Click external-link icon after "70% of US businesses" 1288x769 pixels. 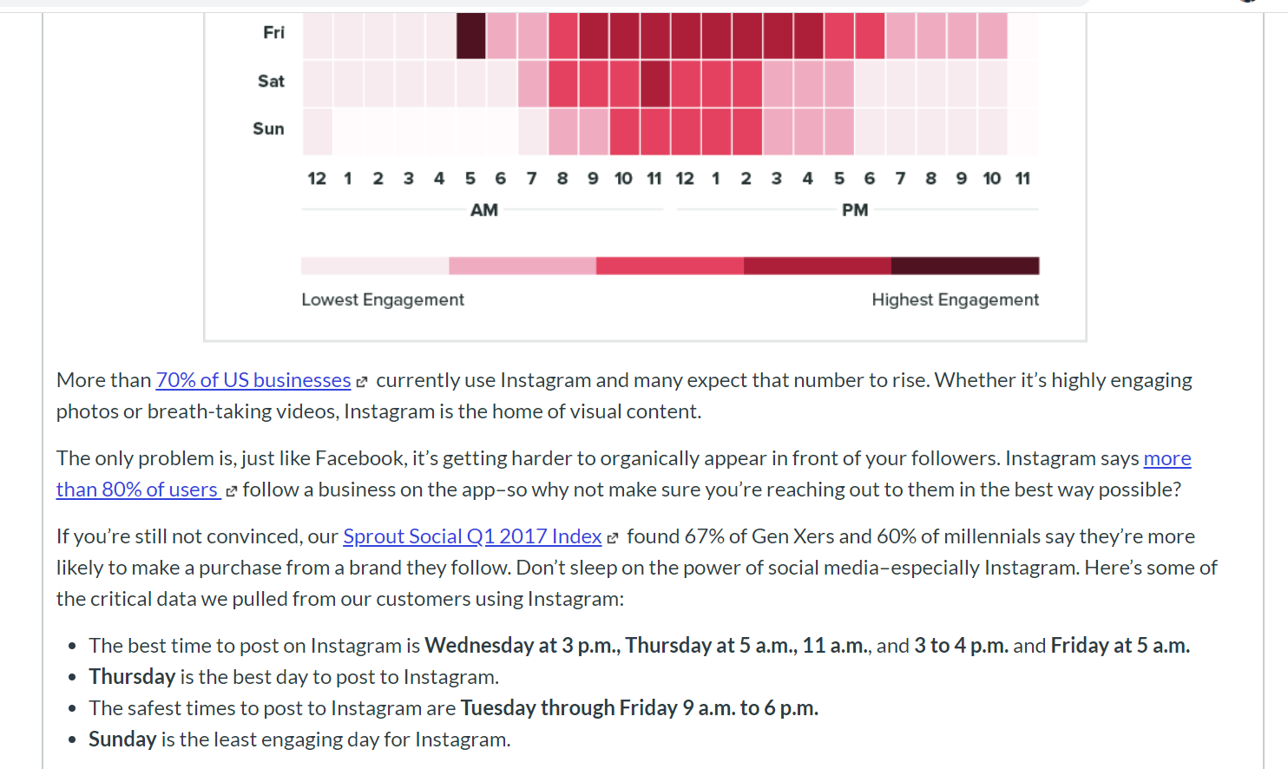(x=362, y=382)
